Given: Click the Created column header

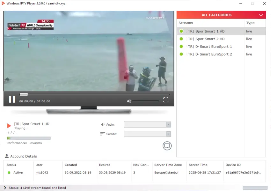Looking at the screenshot, I should tap(71, 165).
